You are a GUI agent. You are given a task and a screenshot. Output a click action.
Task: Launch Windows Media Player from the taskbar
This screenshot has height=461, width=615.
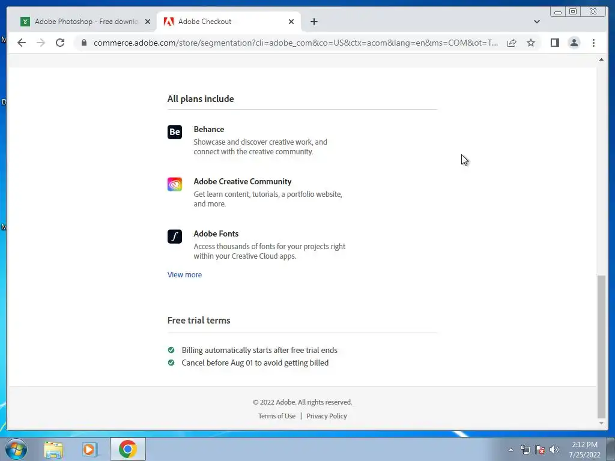coord(89,449)
